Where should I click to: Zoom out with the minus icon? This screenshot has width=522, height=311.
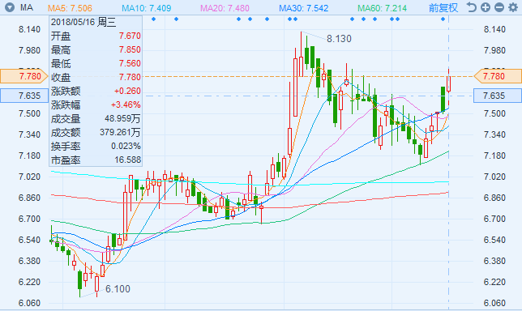498,7
